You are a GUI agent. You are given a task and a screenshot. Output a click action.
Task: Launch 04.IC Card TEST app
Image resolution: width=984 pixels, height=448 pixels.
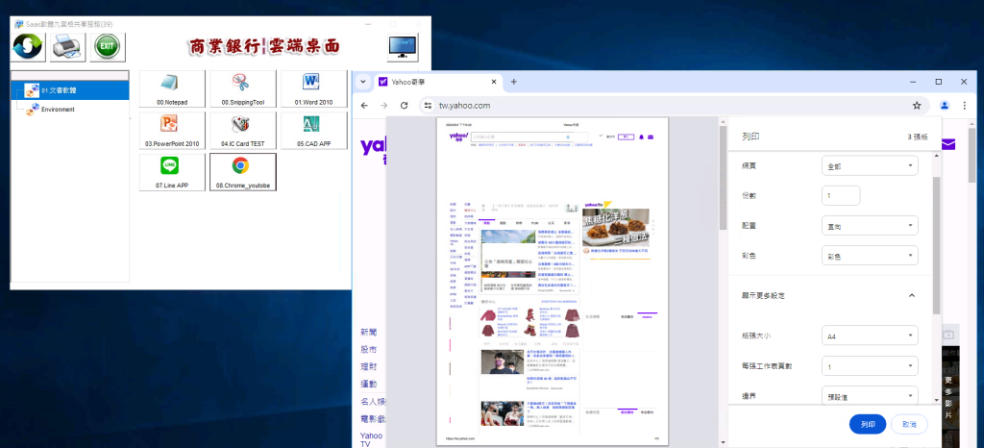(243, 131)
